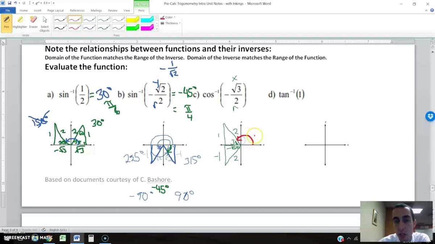Expand the full pens gallery
Screen dimensions: 435x244
click(157, 29)
